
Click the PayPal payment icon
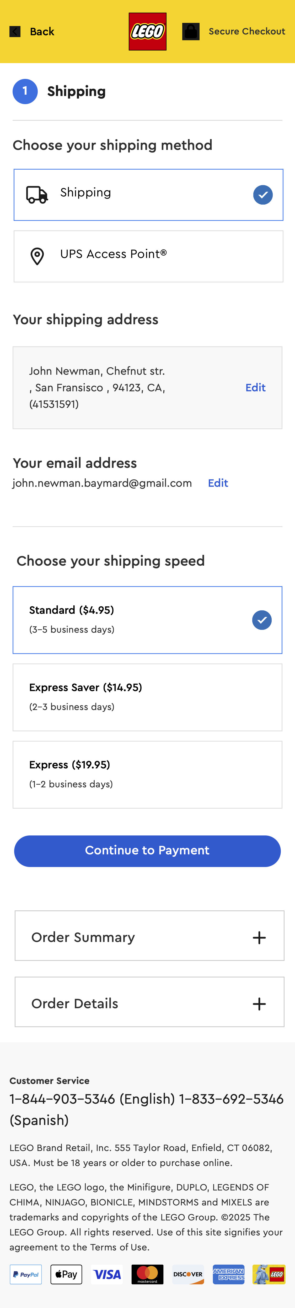26,1274
